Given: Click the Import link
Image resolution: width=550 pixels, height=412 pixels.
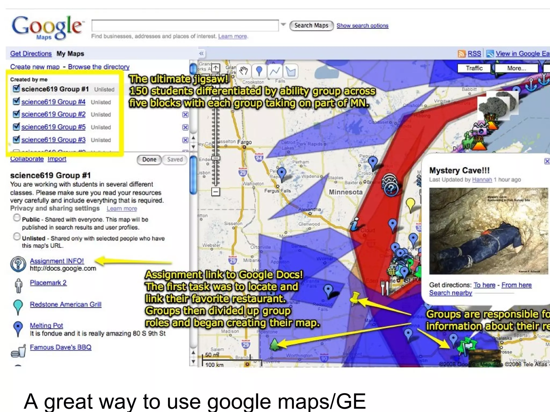Looking at the screenshot, I should pyautogui.click(x=57, y=159).
